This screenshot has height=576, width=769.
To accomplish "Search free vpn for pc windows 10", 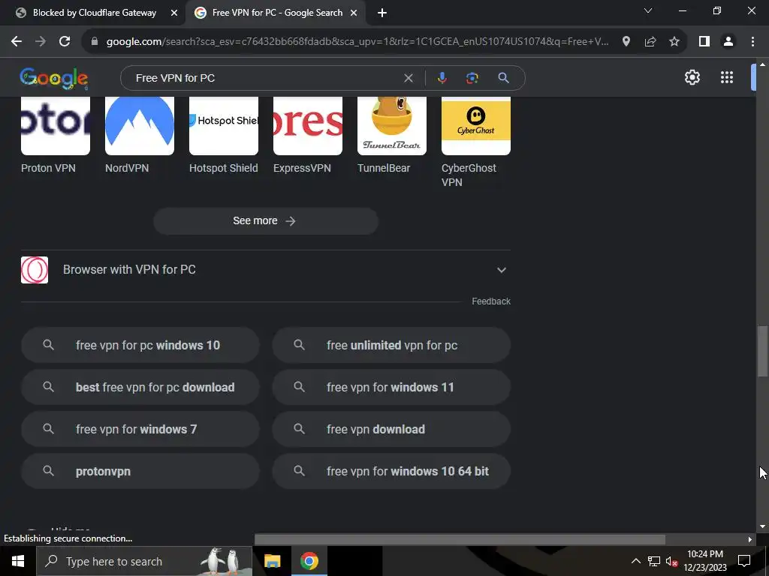I will point(140,345).
